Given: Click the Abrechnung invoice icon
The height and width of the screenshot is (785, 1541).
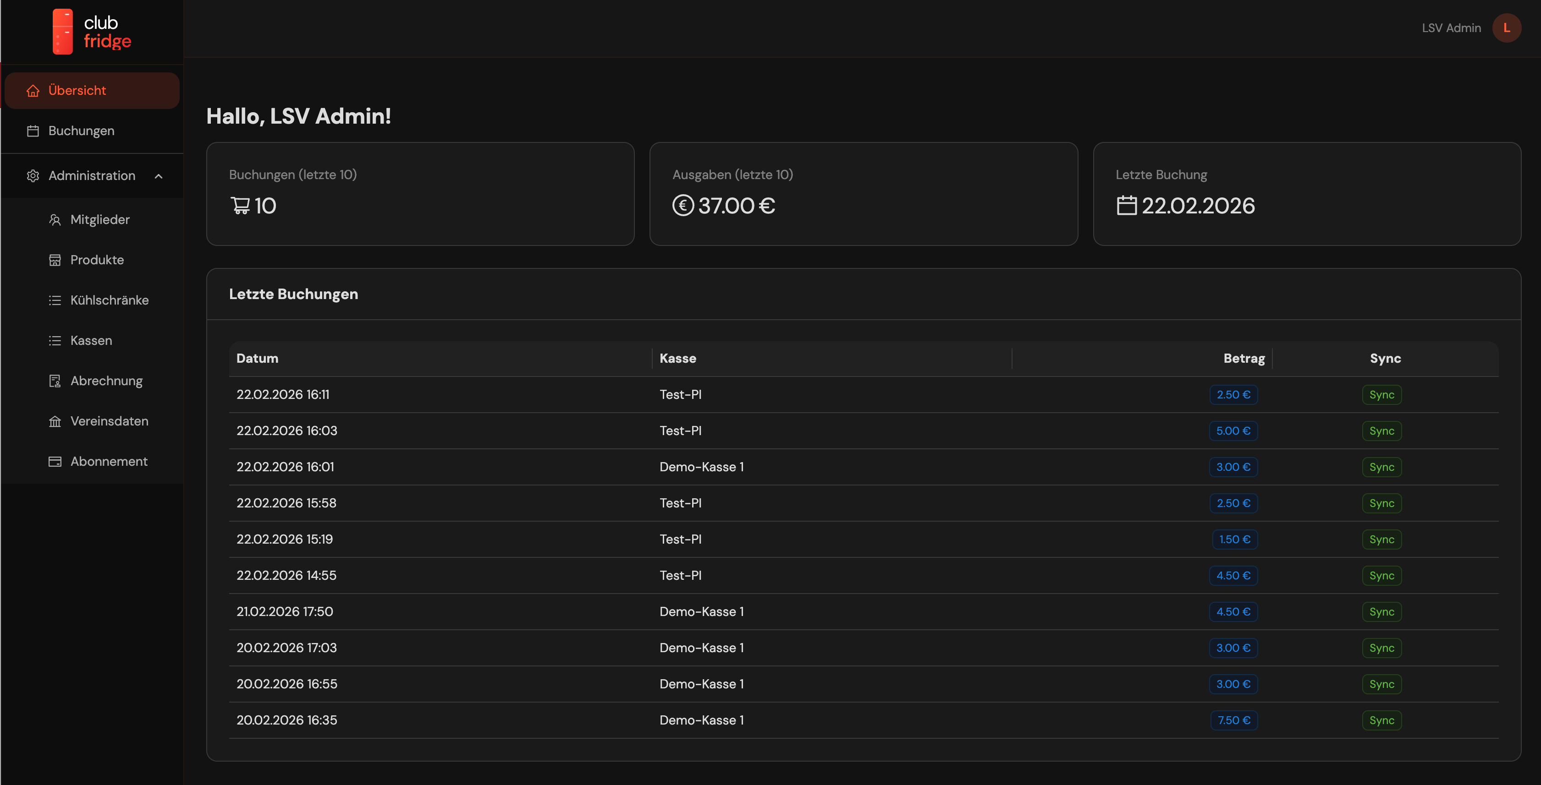Looking at the screenshot, I should click(x=55, y=381).
